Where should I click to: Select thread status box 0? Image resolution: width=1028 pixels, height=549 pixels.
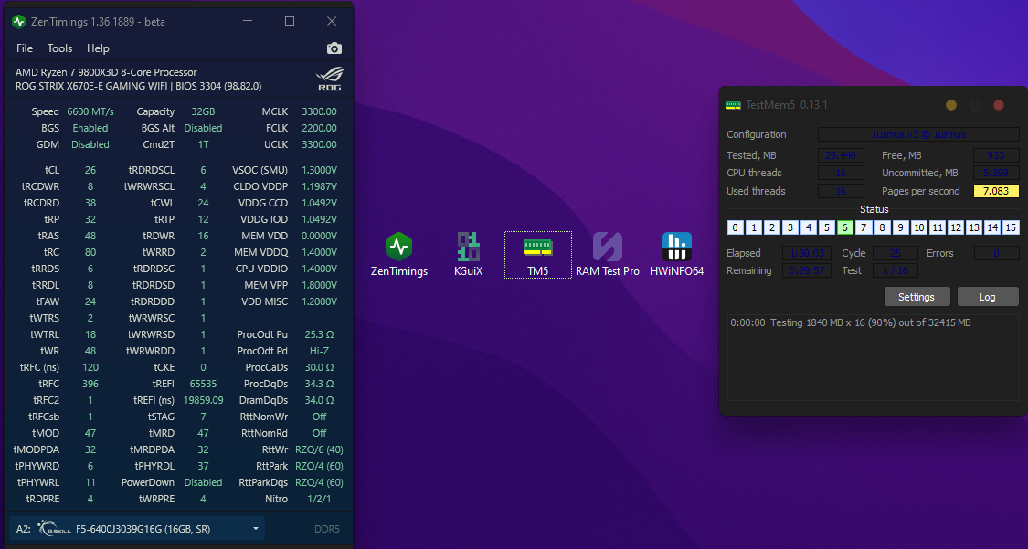tap(736, 227)
